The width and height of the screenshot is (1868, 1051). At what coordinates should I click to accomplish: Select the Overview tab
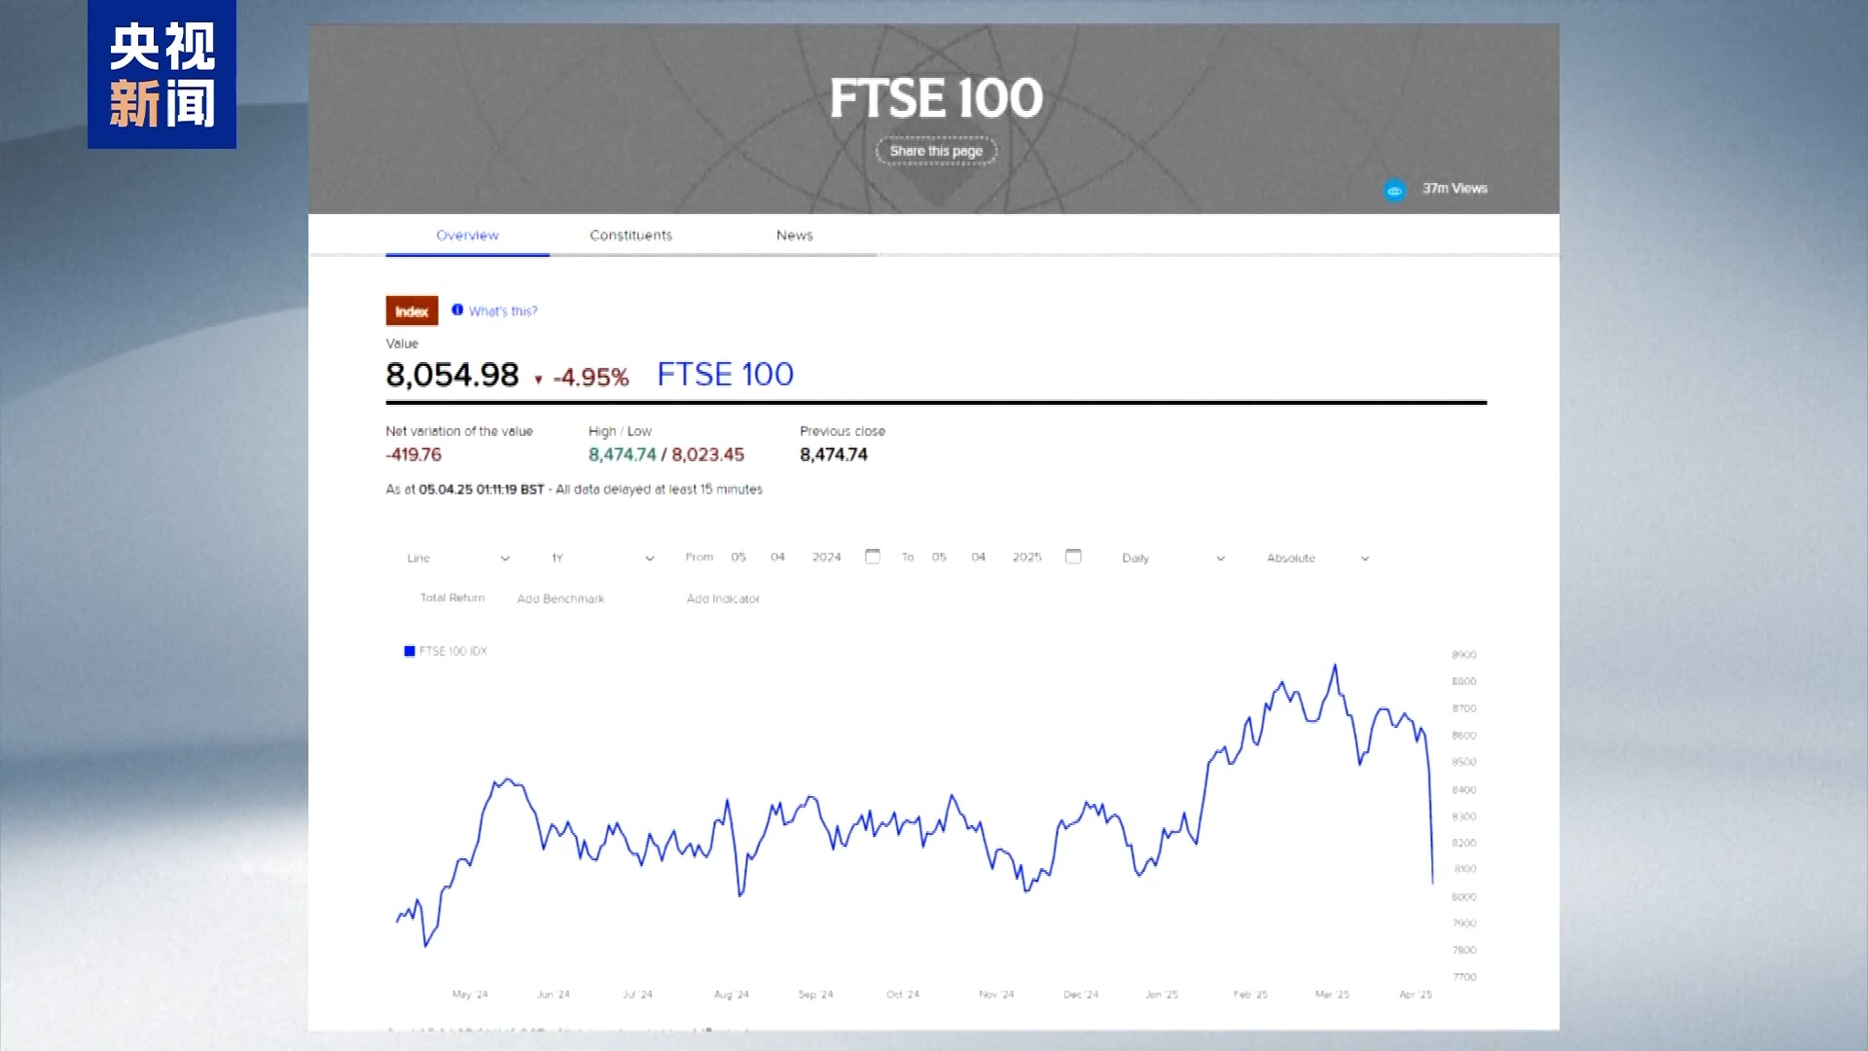[x=467, y=236]
